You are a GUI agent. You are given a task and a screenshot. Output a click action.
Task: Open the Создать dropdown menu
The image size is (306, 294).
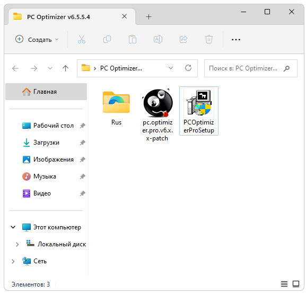37,39
